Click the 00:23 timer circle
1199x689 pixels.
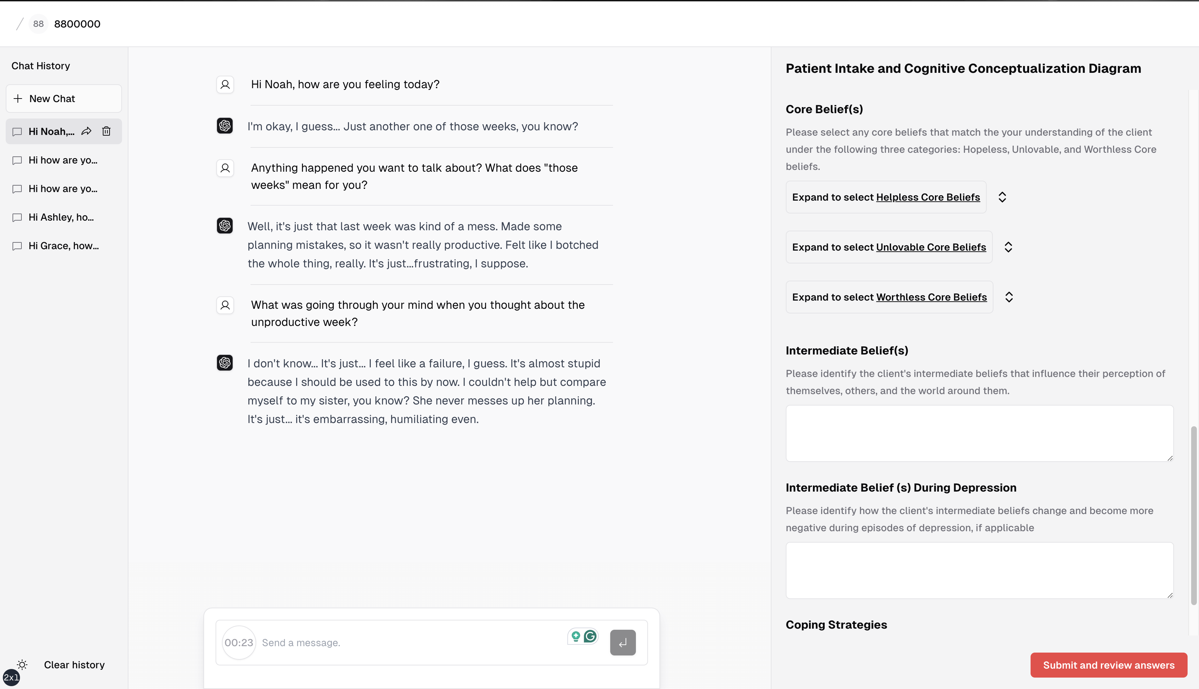tap(239, 643)
